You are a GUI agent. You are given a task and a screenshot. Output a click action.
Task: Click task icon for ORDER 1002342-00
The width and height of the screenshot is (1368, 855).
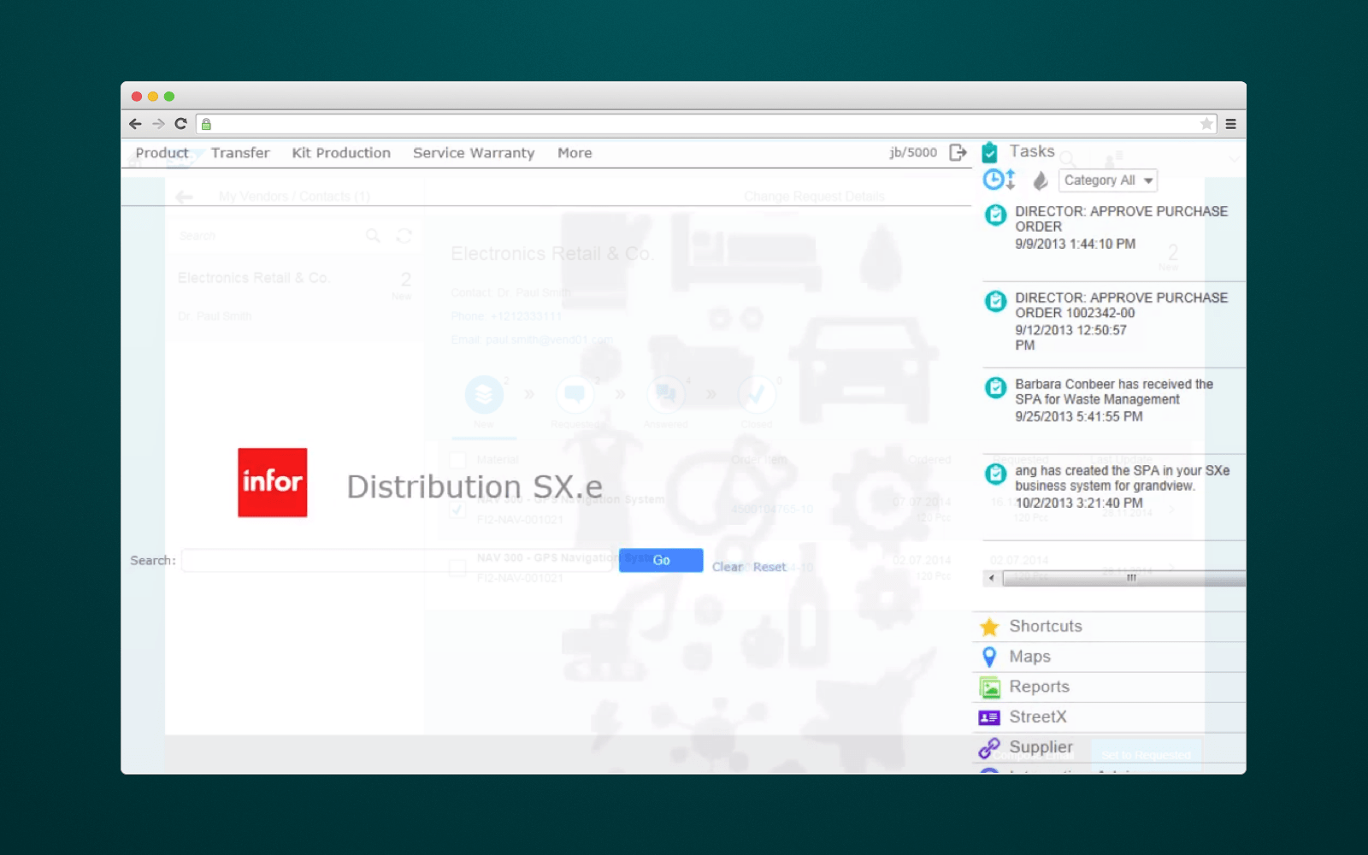point(995,301)
